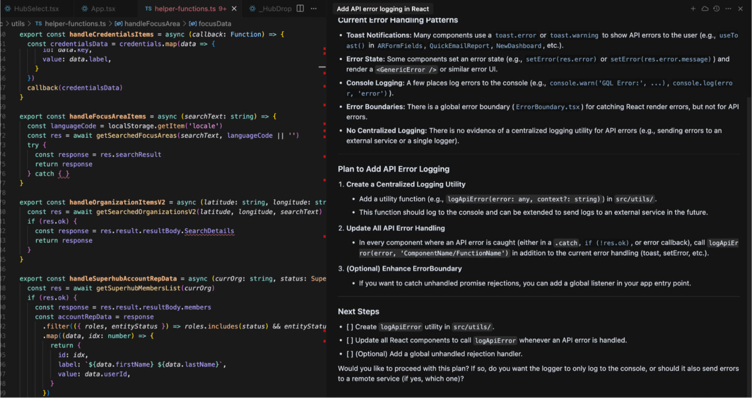Open the utils breadcrumb dropdown
This screenshot has width=752, height=398.
(x=18, y=23)
